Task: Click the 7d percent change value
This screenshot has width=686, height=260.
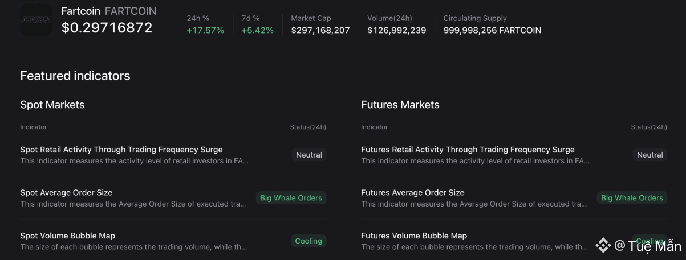Action: pos(257,30)
